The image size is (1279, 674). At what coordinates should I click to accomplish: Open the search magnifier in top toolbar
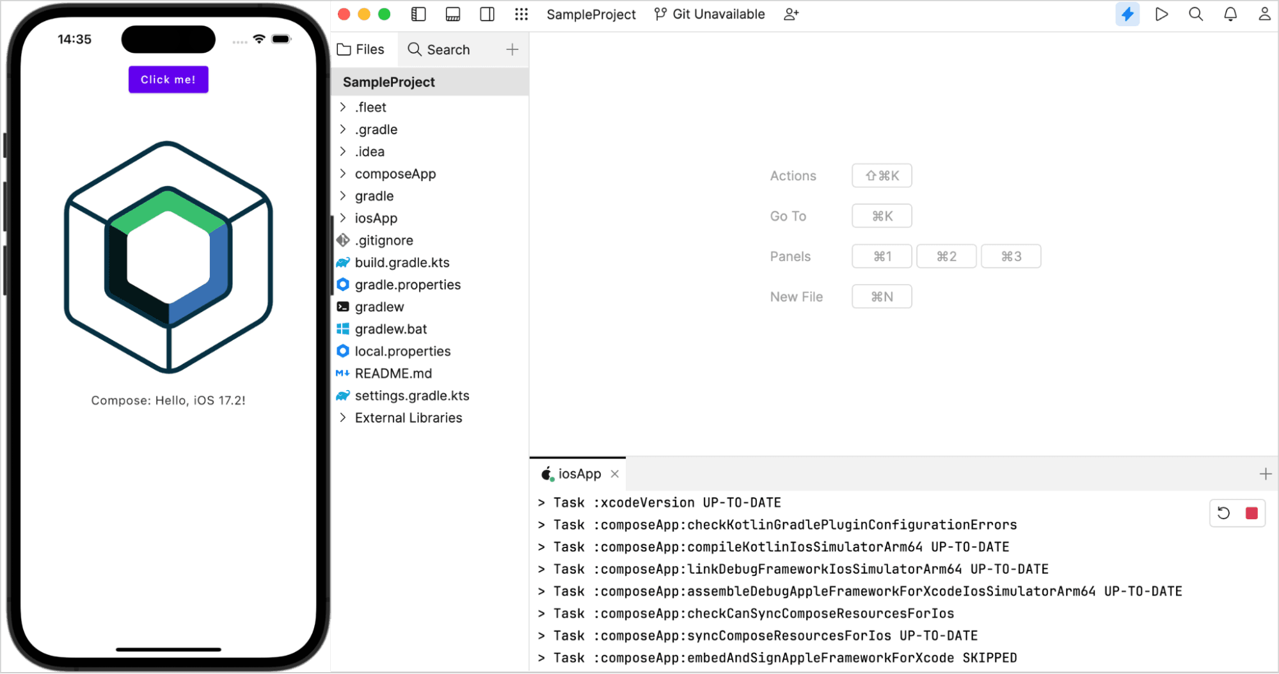[1195, 14]
